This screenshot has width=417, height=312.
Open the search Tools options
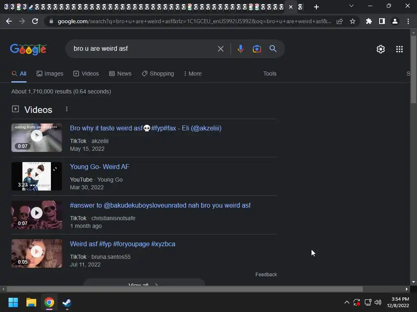(x=270, y=74)
